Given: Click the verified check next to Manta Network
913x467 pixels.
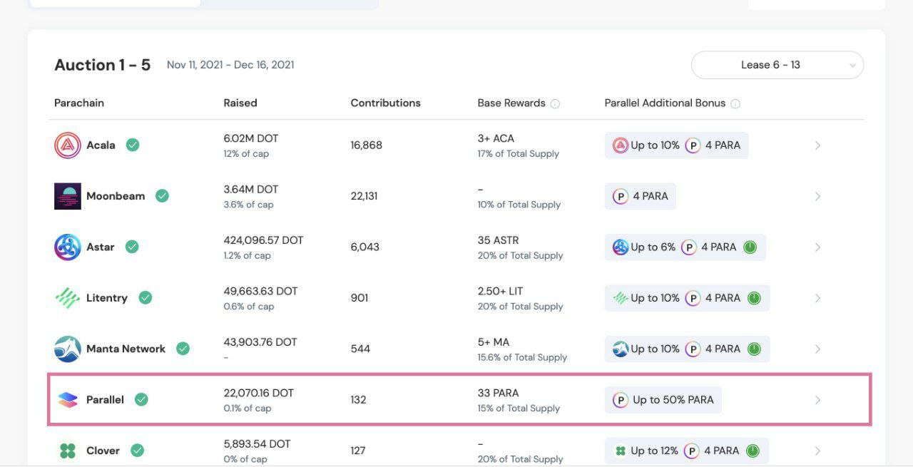Looking at the screenshot, I should [183, 349].
